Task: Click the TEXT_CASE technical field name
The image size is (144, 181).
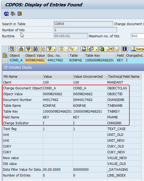Action: pos(116,129)
